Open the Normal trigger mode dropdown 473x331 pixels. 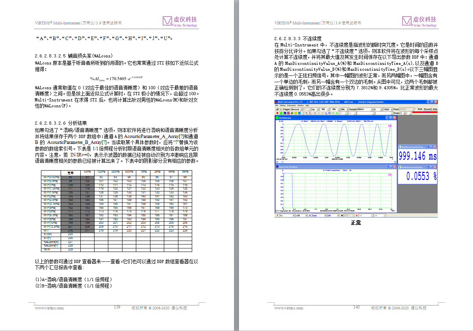point(297,109)
